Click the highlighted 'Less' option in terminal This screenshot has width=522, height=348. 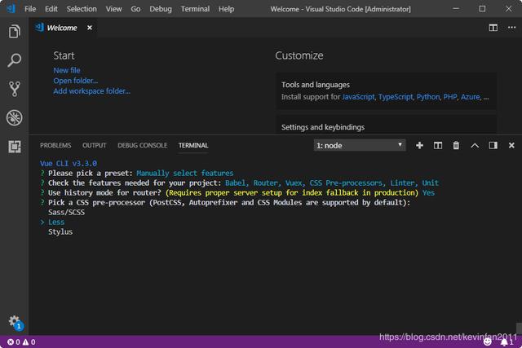56,222
